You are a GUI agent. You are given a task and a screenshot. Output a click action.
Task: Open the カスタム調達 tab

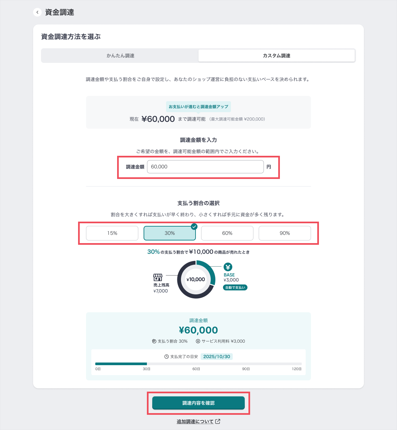tap(277, 56)
